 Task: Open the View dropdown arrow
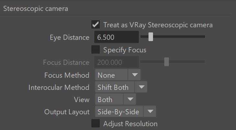tap(130, 99)
